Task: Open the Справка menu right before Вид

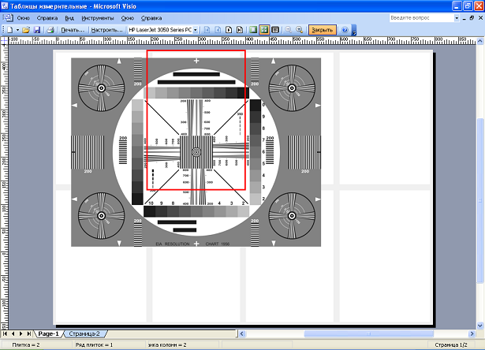Action: tap(47, 18)
